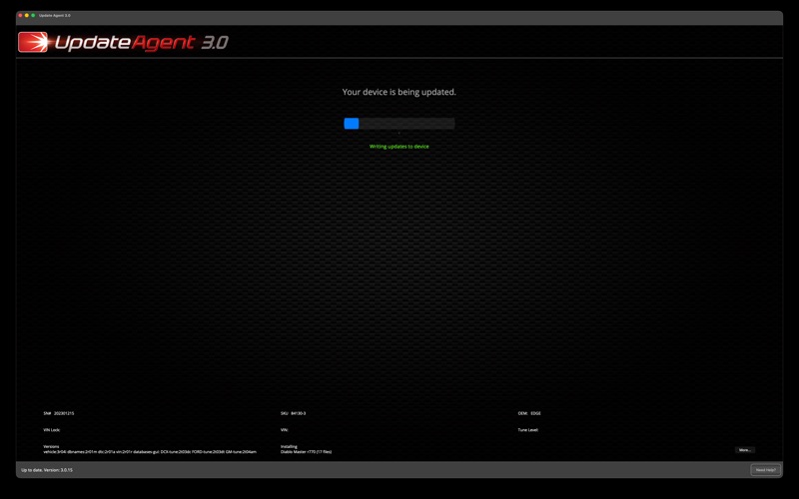
Task: Click the yellow minimize window button
Action: pyautogui.click(x=27, y=16)
